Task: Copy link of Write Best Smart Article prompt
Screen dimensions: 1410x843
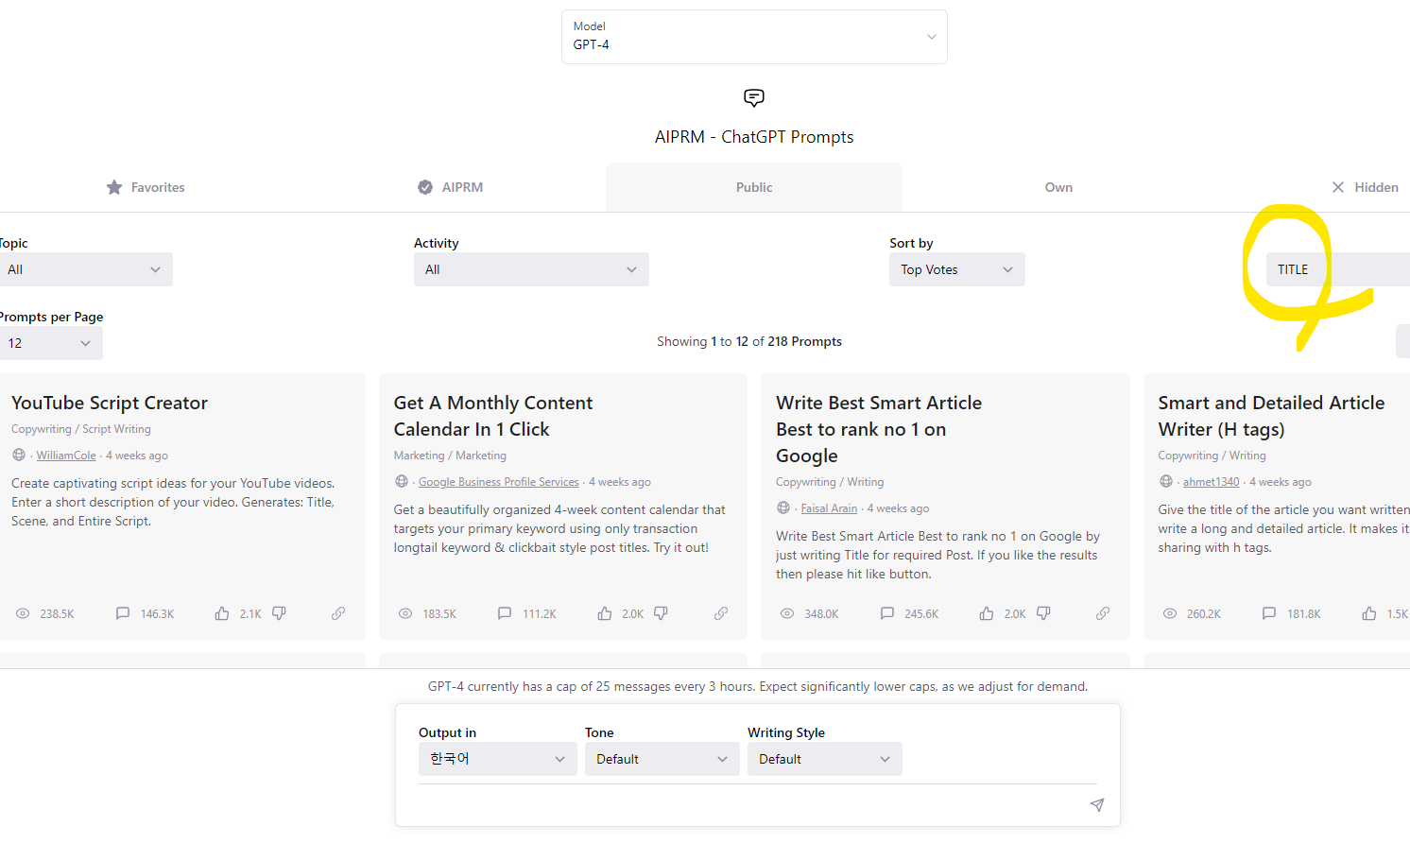Action: click(x=1103, y=613)
